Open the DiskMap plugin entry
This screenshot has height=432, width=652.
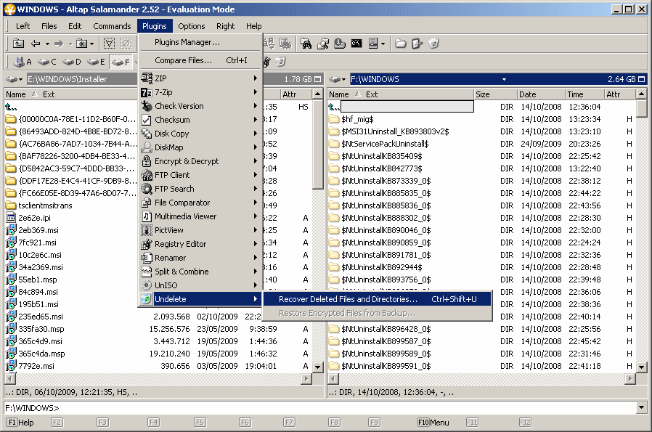pyautogui.click(x=200, y=147)
